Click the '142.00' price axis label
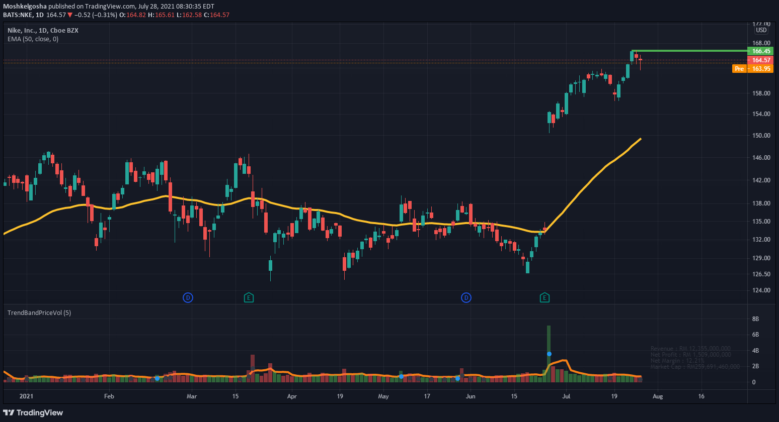Screen dimensions: 779x422 tap(761, 180)
